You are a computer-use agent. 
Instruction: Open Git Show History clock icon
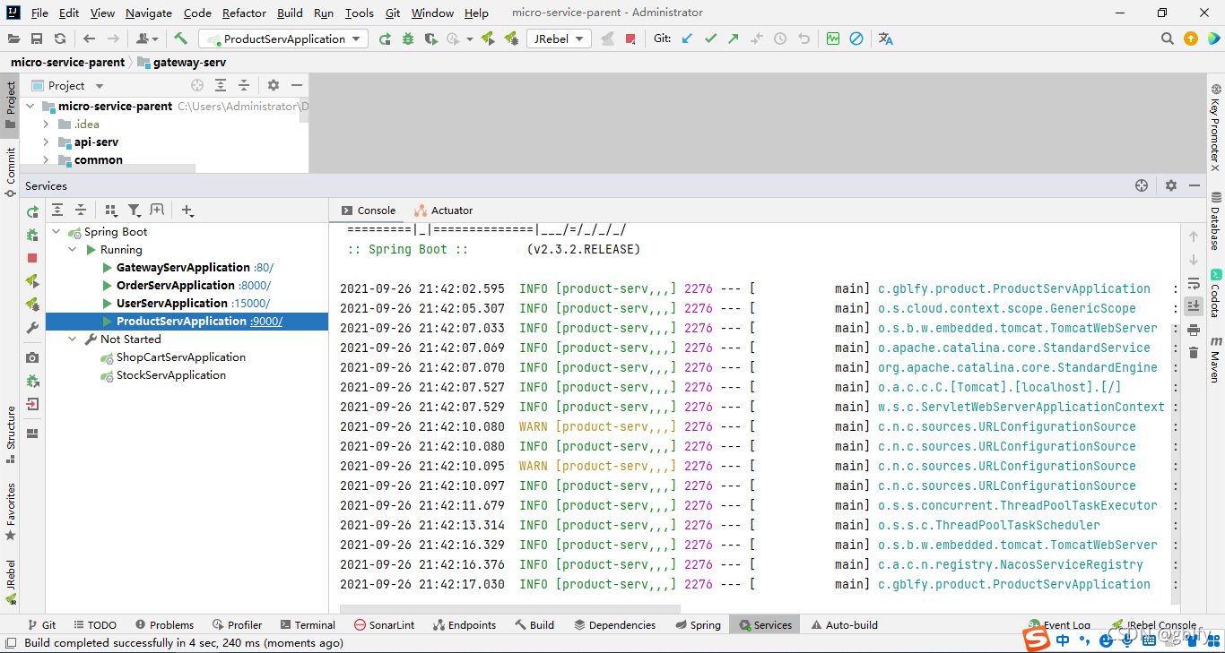(x=780, y=39)
